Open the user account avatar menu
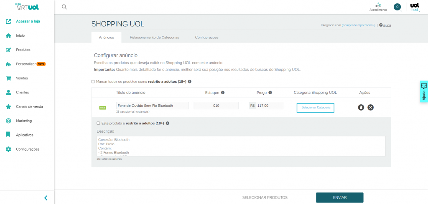Image resolution: width=428 pixels, height=204 pixels. (397, 7)
